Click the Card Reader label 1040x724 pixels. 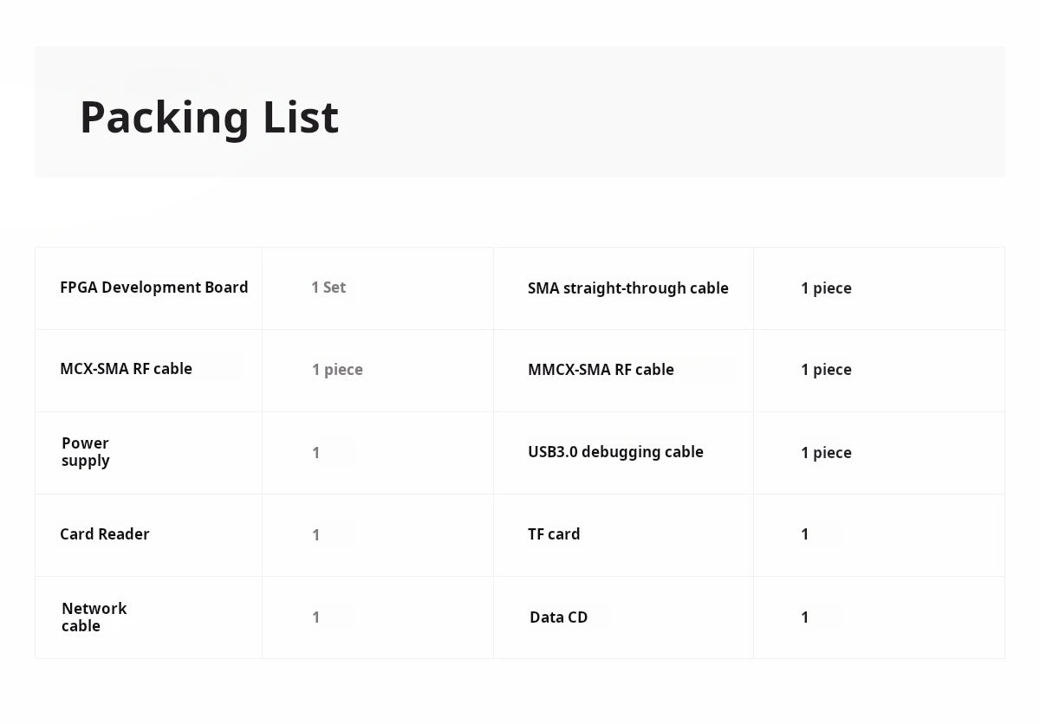(105, 534)
